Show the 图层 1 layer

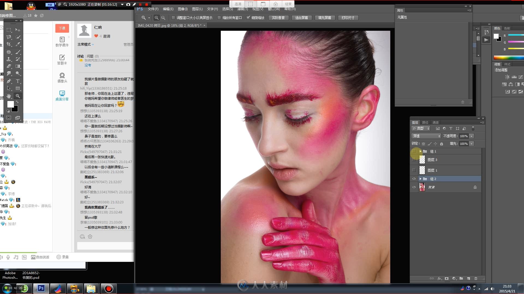coord(414,170)
